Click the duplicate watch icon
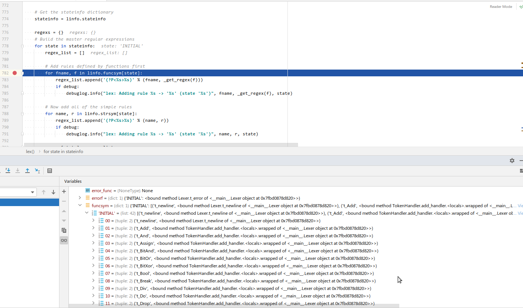Screen dimensions: 523x308 64,230
